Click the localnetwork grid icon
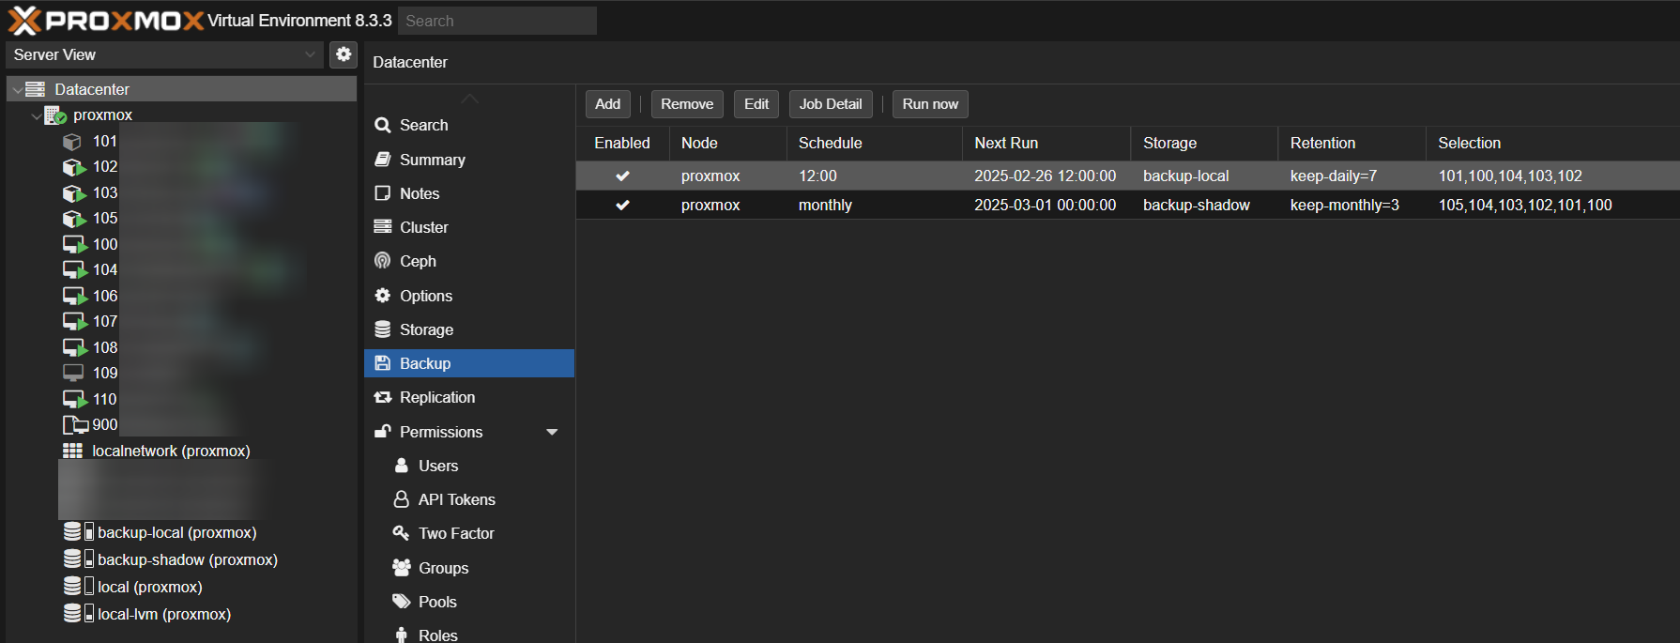1680x643 pixels. (x=72, y=452)
